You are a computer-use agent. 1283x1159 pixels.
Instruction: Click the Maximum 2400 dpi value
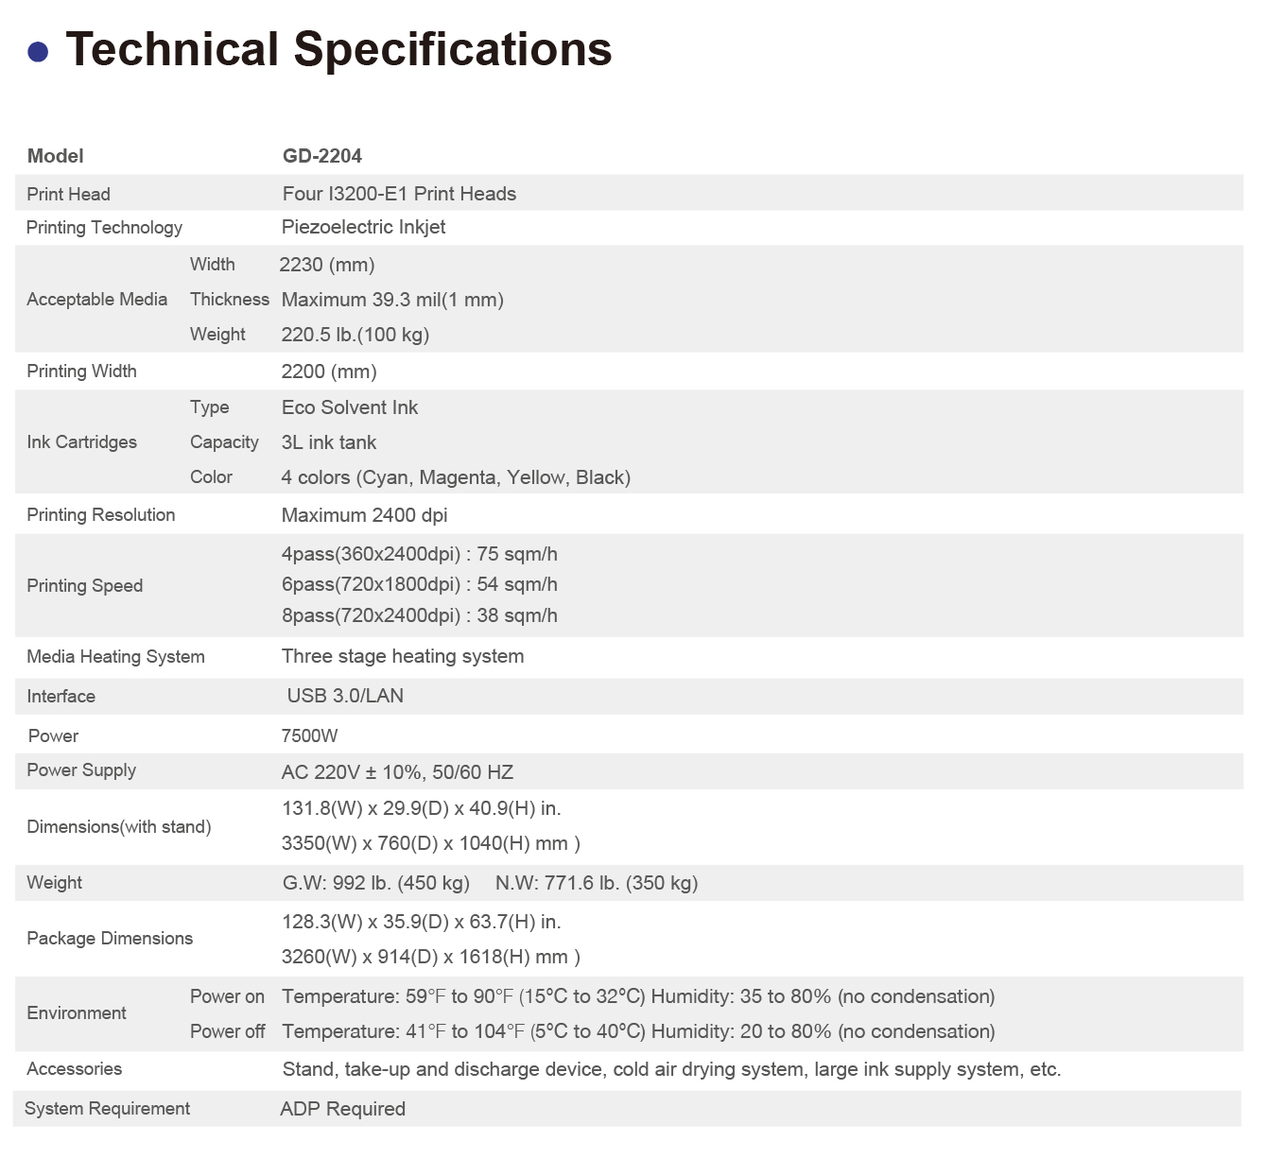click(364, 515)
